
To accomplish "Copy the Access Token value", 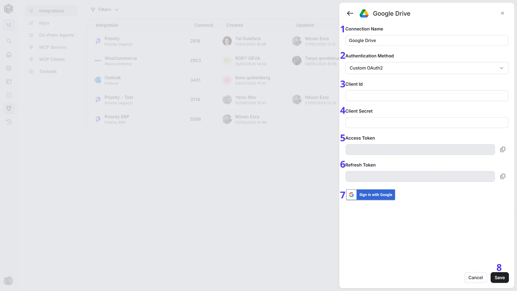I will 503,150.
